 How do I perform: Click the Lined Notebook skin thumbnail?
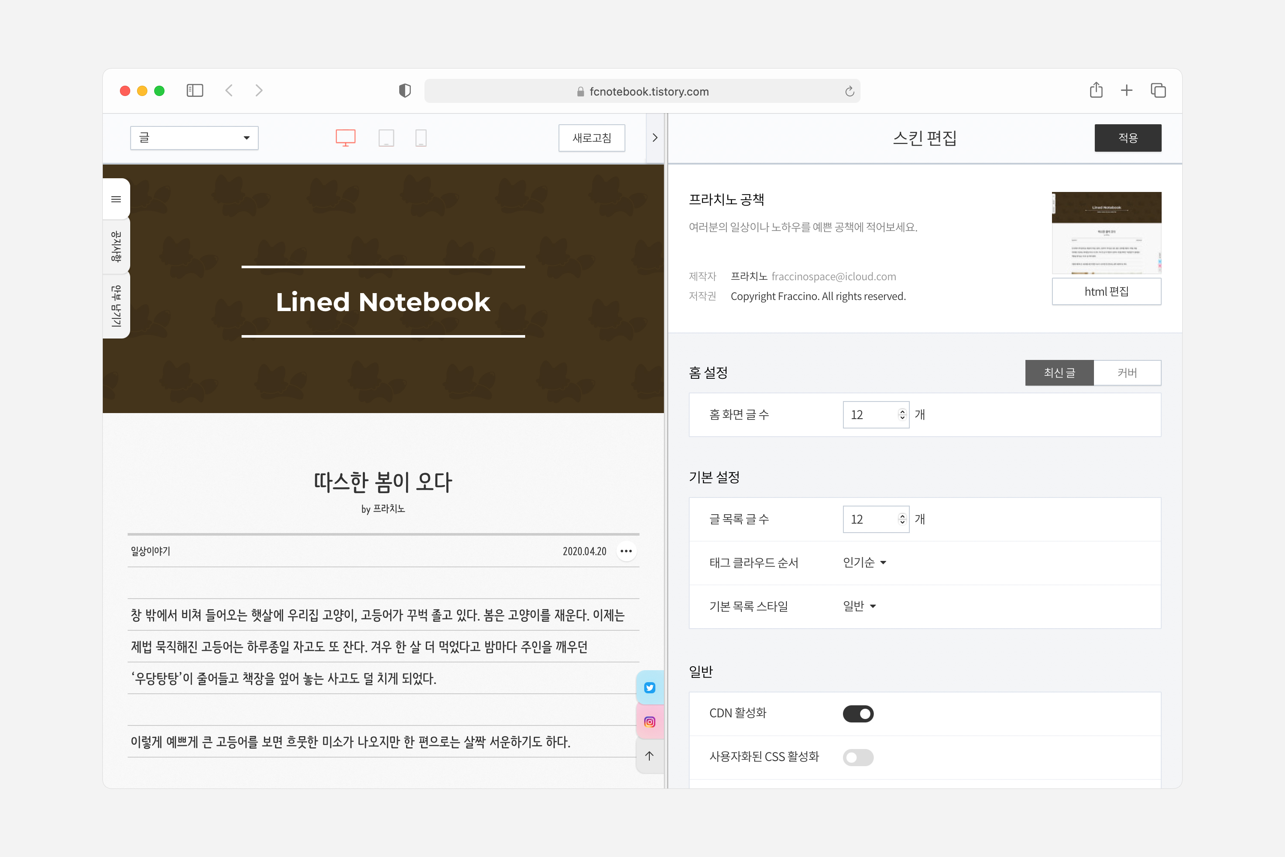point(1106,232)
